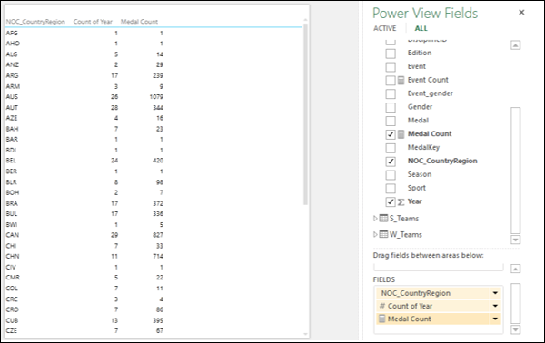Uncheck the Year field checkbox
Screen dimensions: 545x343
[x=391, y=201]
